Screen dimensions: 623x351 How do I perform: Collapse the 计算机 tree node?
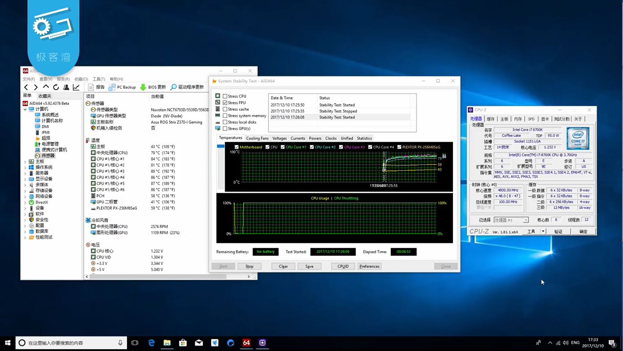pyautogui.click(x=26, y=109)
